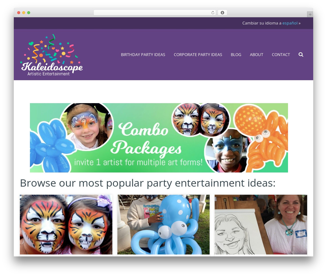
Task: Switch the language via the español link
Action: (x=290, y=23)
